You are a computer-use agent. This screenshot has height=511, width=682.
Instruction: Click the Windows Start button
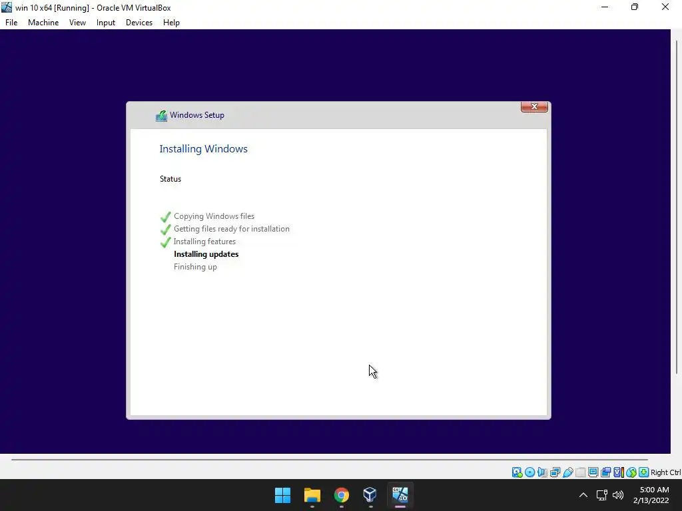282,495
